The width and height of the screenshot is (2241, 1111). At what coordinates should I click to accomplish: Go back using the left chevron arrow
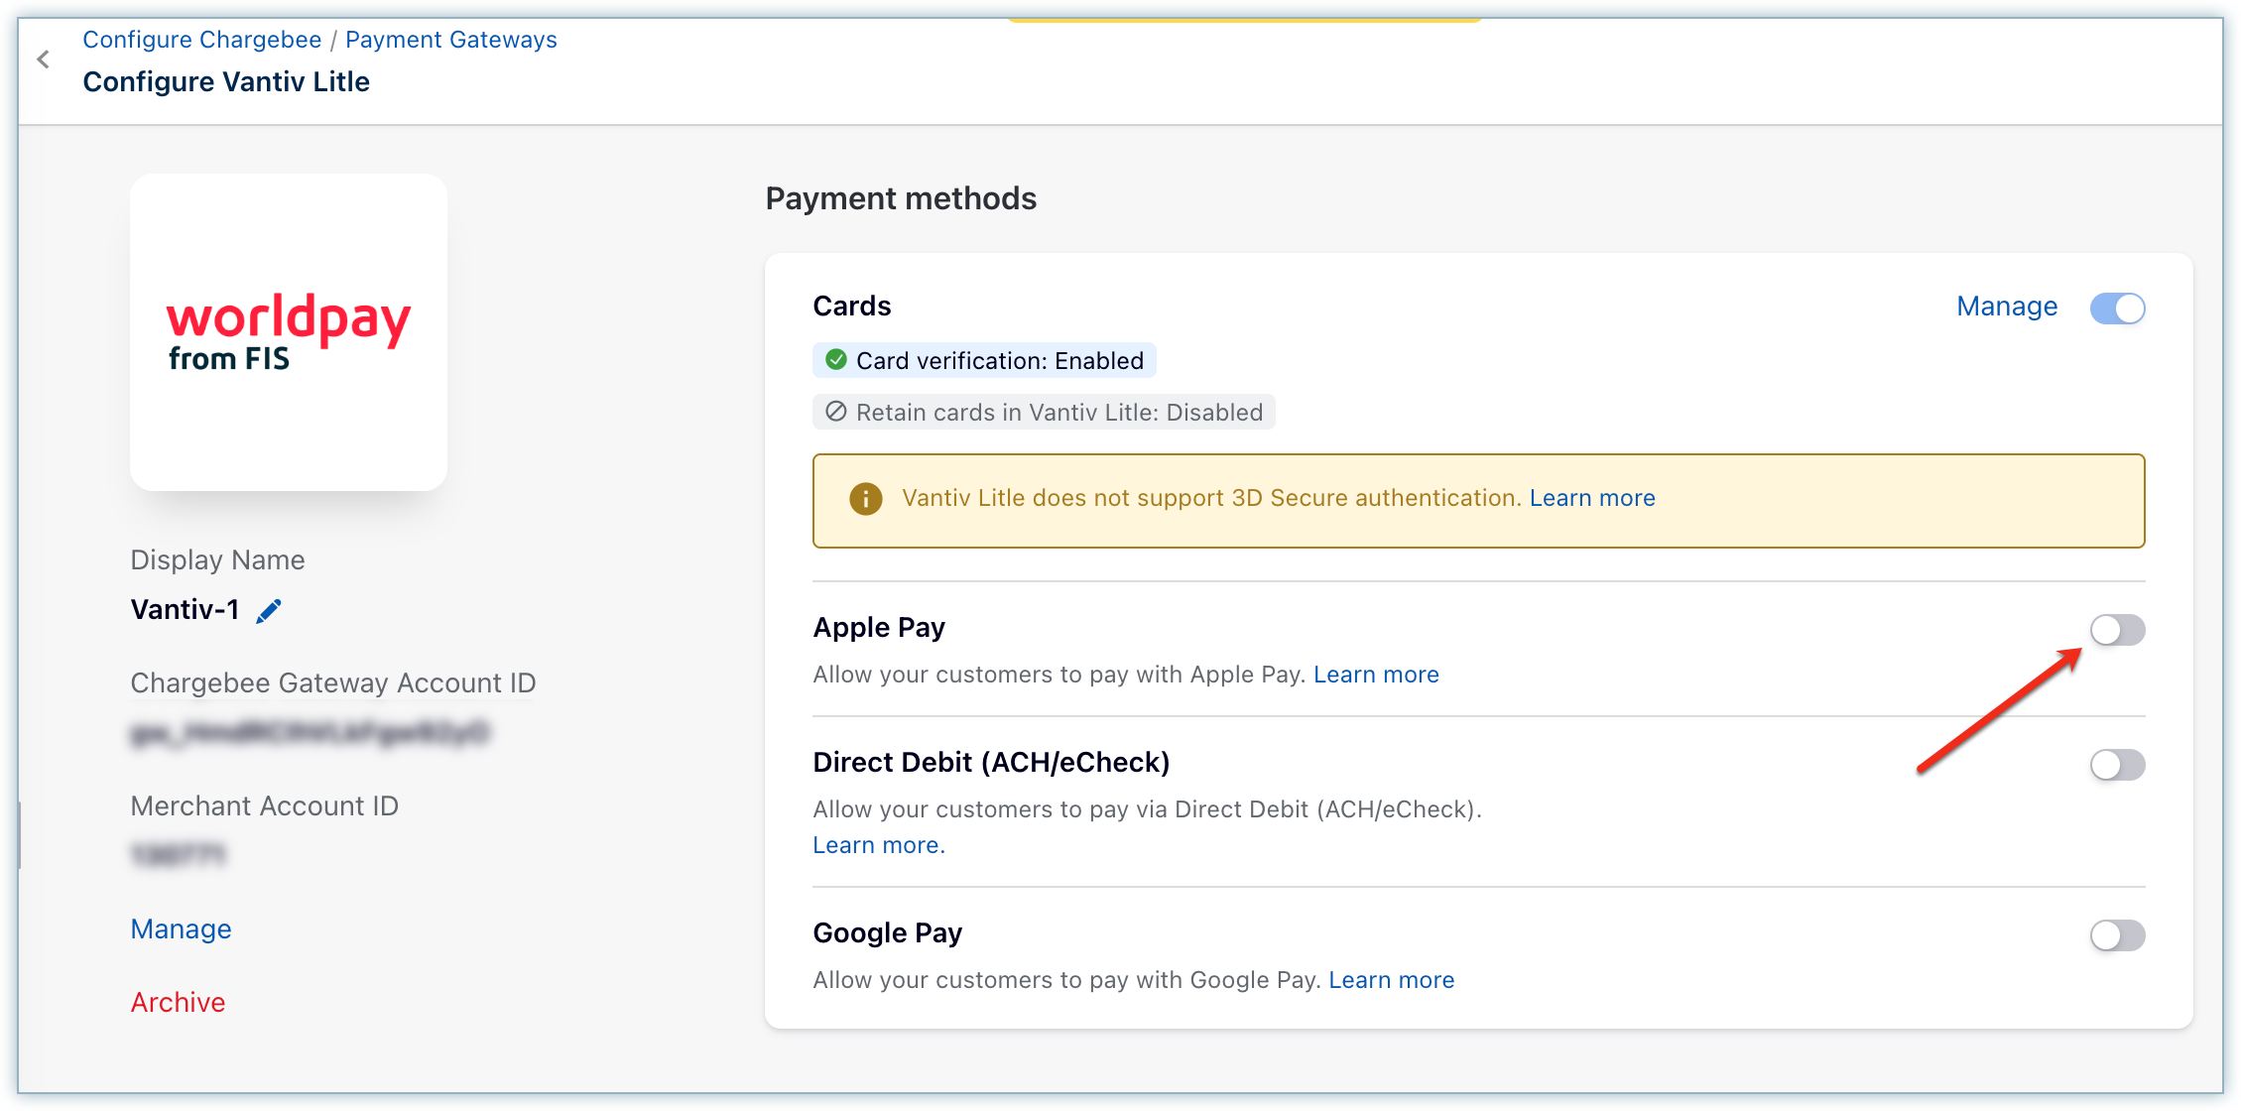[x=43, y=60]
